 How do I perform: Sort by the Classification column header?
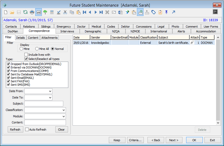click(148, 37)
